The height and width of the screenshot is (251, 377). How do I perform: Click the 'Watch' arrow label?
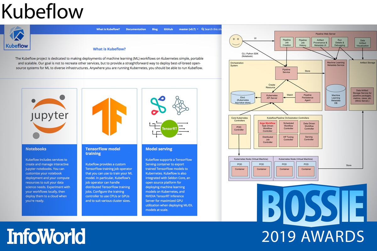pyautogui.click(x=290, y=95)
